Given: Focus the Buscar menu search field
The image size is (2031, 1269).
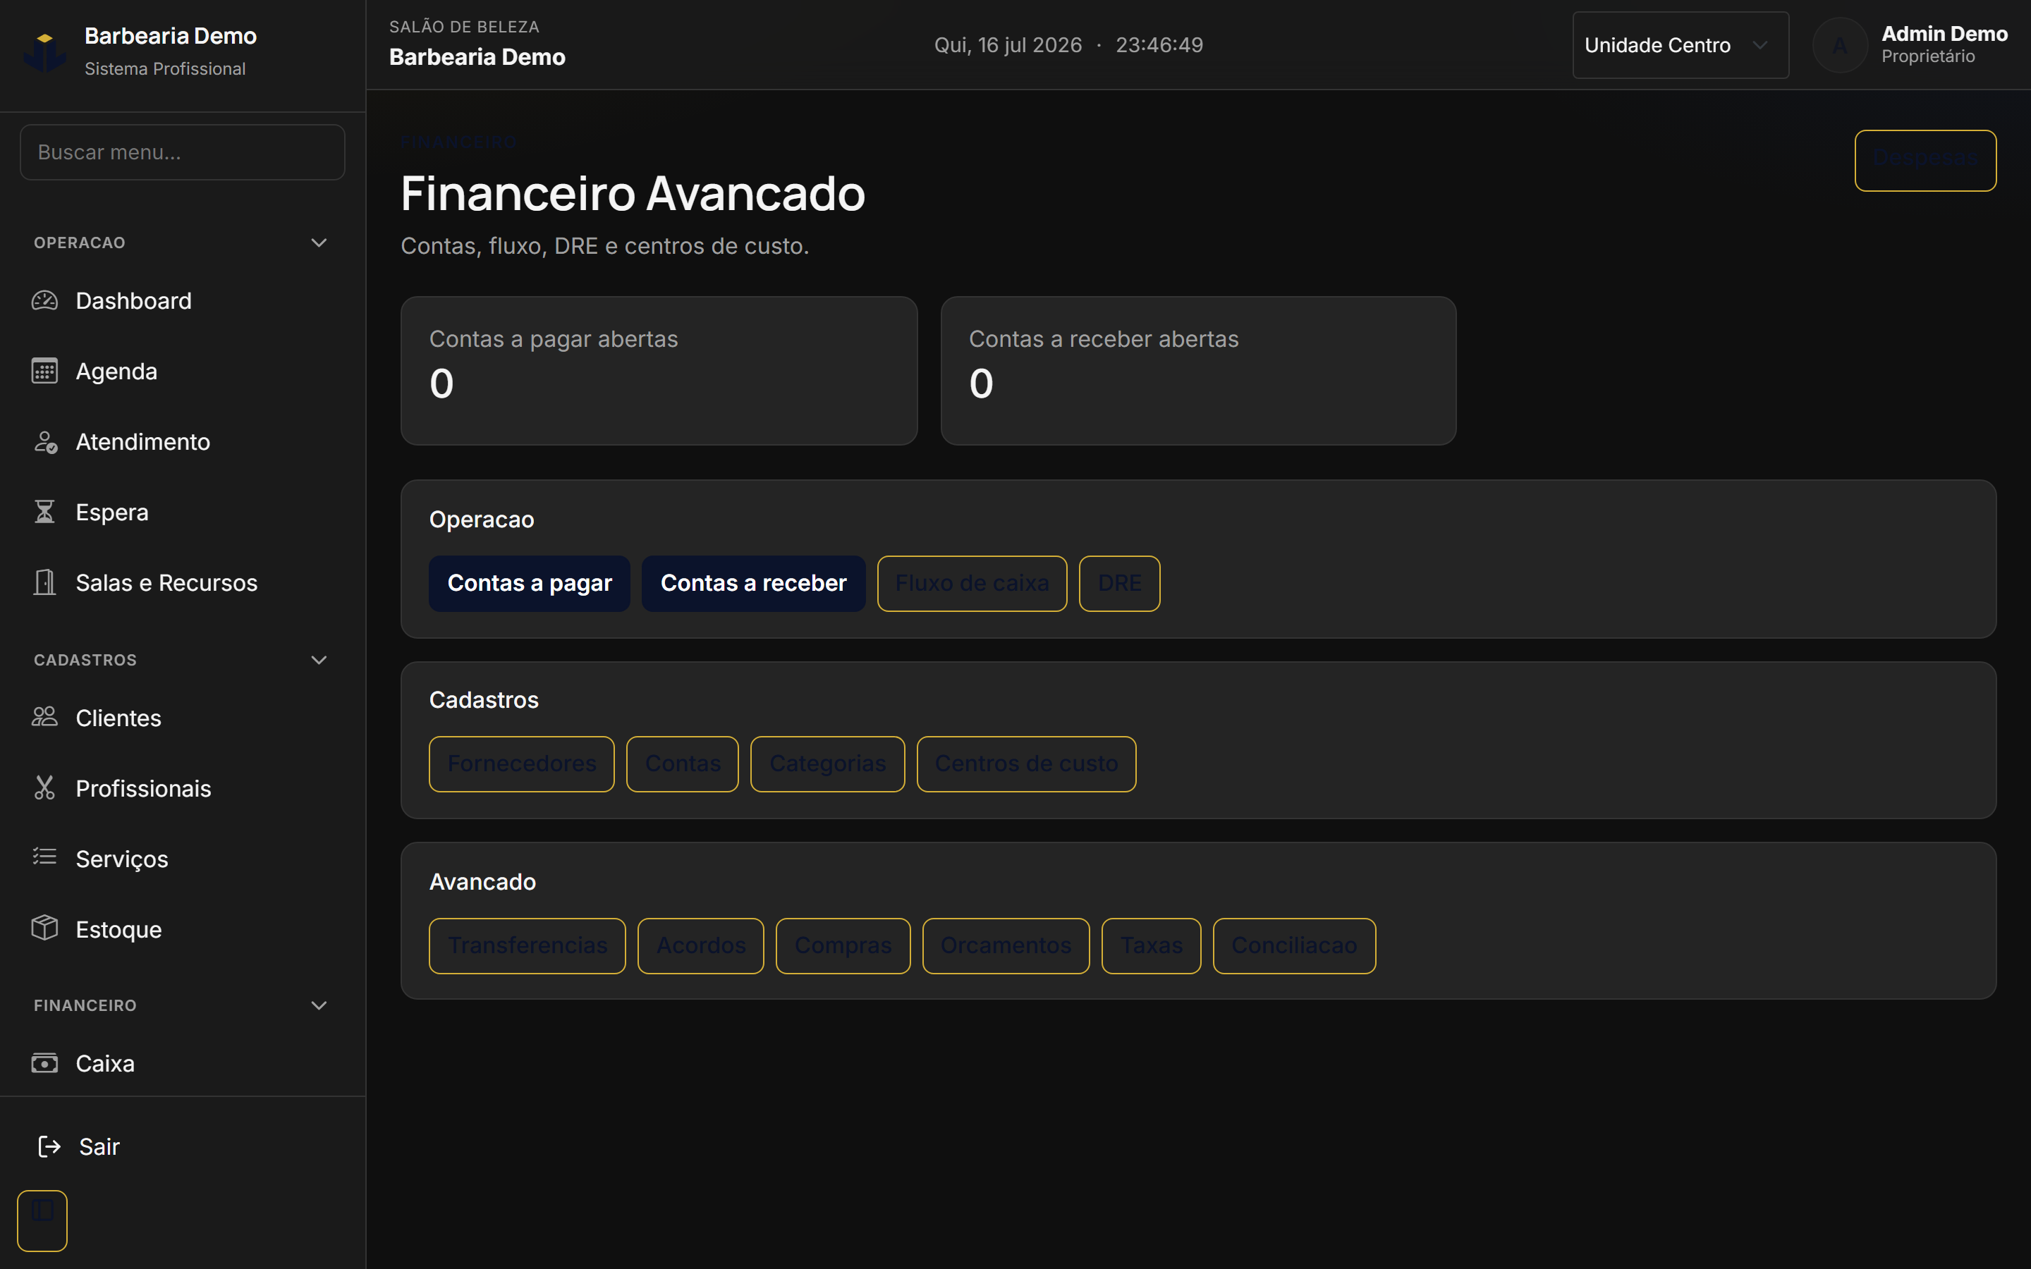Looking at the screenshot, I should [x=182, y=152].
